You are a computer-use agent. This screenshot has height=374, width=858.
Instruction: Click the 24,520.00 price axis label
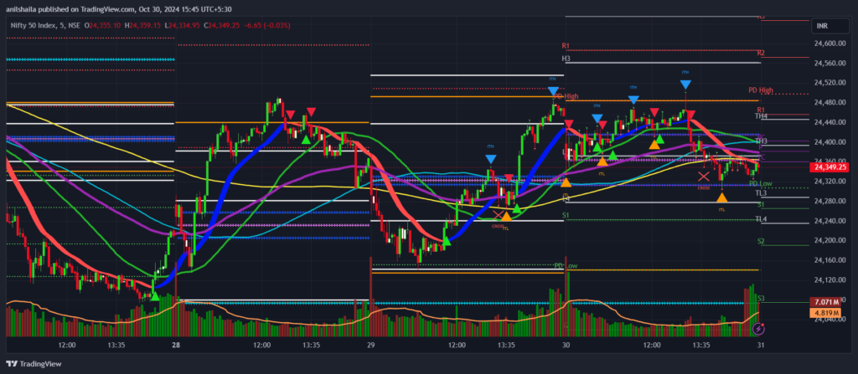[x=830, y=83]
